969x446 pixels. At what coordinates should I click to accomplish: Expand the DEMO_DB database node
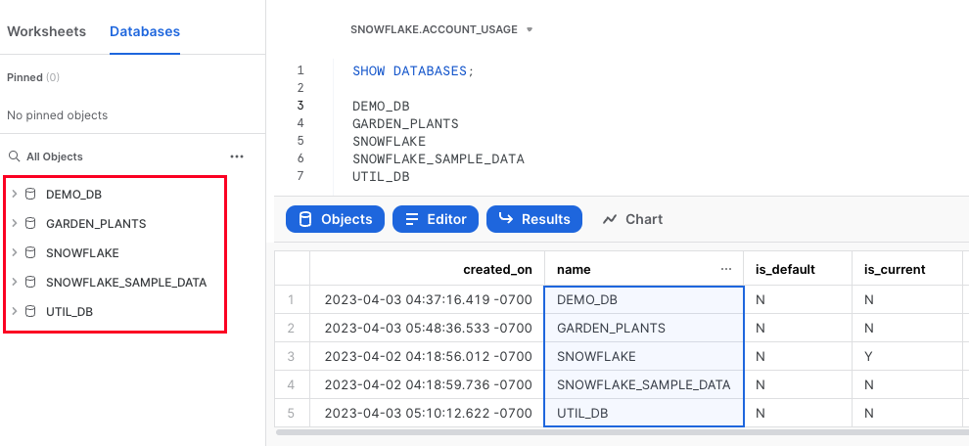click(x=15, y=194)
